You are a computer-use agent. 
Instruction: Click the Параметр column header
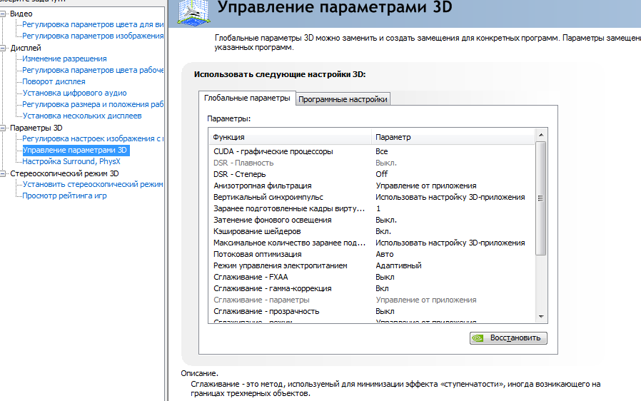pos(453,137)
